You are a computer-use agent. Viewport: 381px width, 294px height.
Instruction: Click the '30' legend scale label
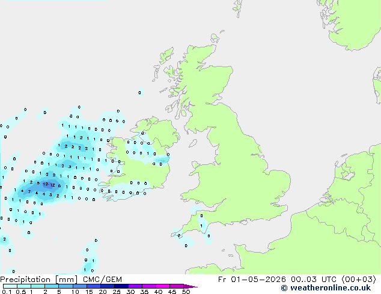coord(130,292)
